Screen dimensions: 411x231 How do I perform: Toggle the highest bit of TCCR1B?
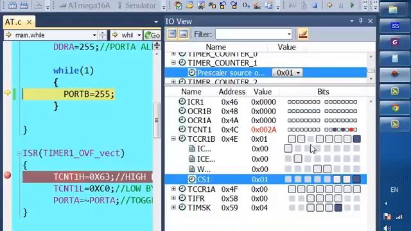pyautogui.click(x=292, y=139)
